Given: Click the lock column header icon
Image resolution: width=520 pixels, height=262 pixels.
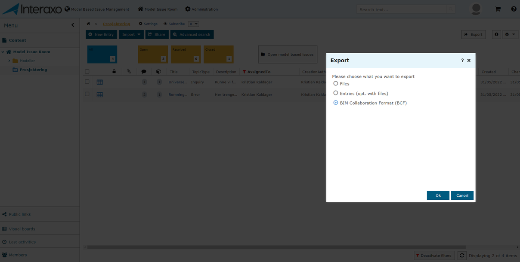Looking at the screenshot, I should pos(114,72).
